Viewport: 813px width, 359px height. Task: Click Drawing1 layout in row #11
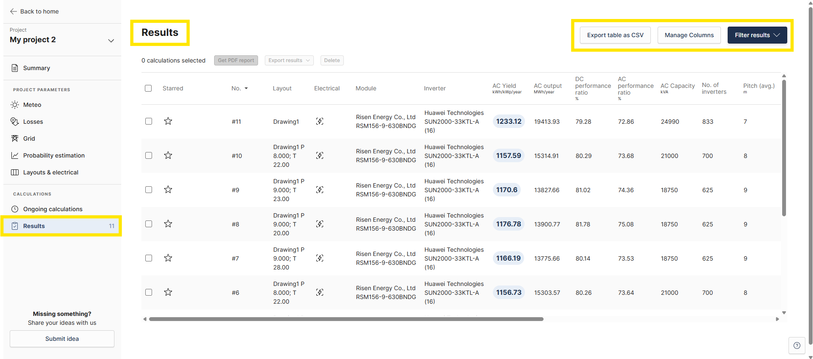(x=286, y=122)
